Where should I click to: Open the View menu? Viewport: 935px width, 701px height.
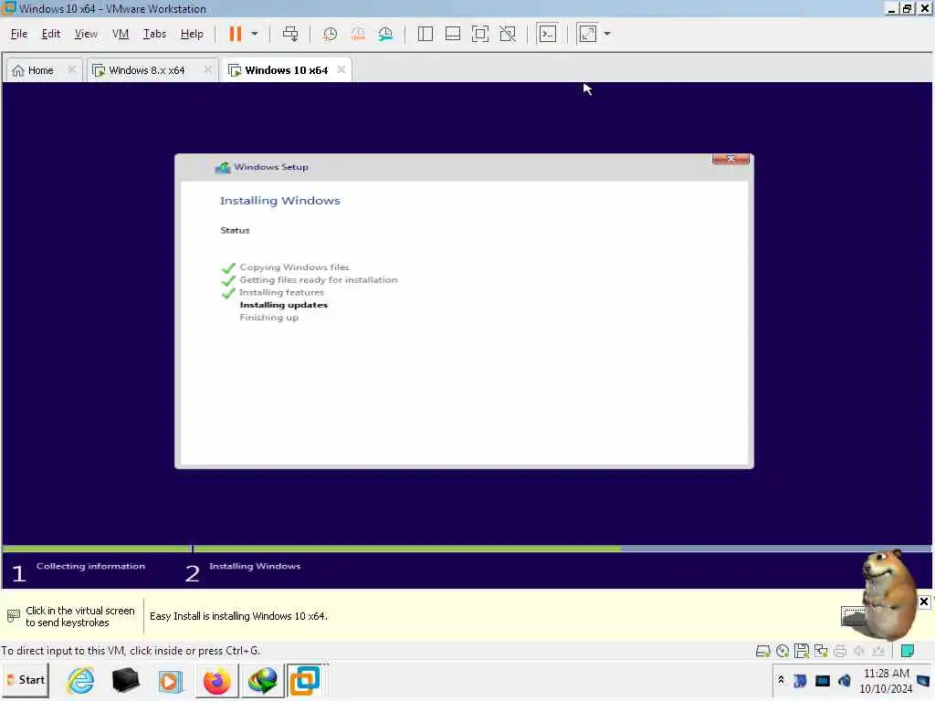86,34
